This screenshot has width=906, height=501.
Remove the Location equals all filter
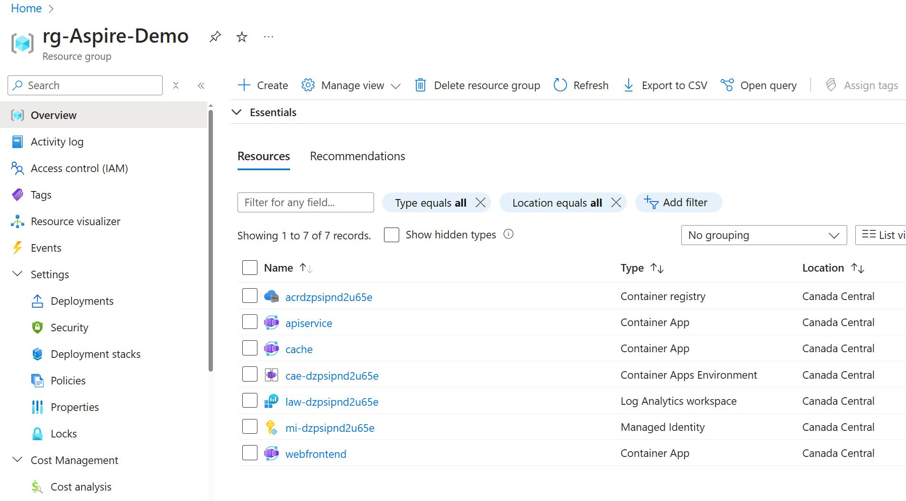[x=616, y=203]
